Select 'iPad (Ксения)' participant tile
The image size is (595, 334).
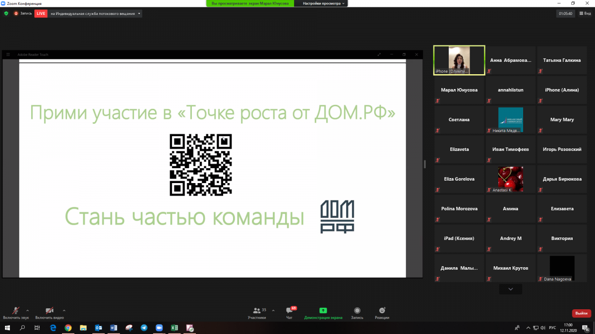[x=459, y=239]
